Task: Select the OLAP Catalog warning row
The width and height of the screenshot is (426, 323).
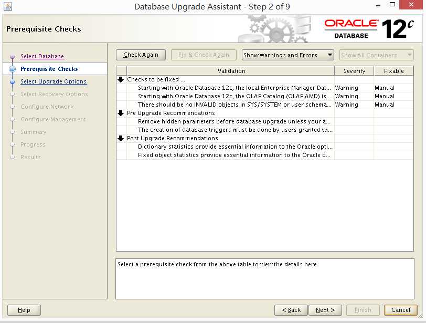Action: (x=265, y=96)
